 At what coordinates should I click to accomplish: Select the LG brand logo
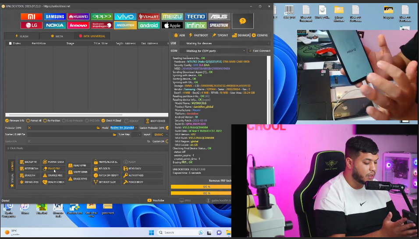[32, 25]
